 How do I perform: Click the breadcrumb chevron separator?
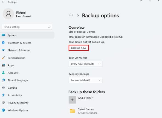pyautogui.click(x=78, y=16)
